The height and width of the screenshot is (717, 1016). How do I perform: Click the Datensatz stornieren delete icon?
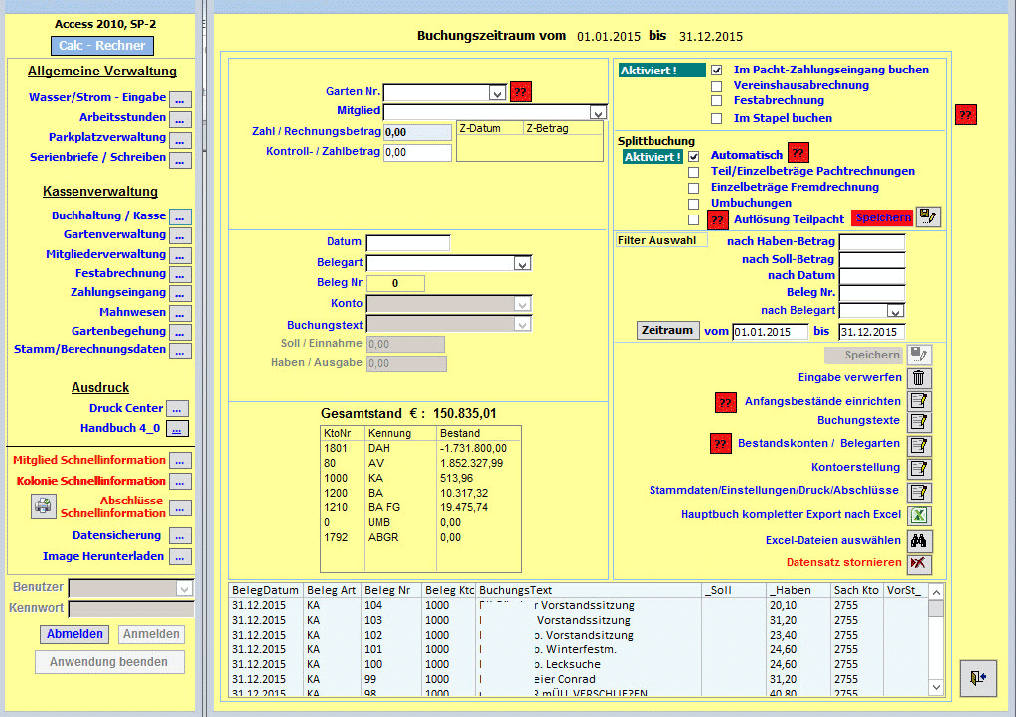[918, 563]
